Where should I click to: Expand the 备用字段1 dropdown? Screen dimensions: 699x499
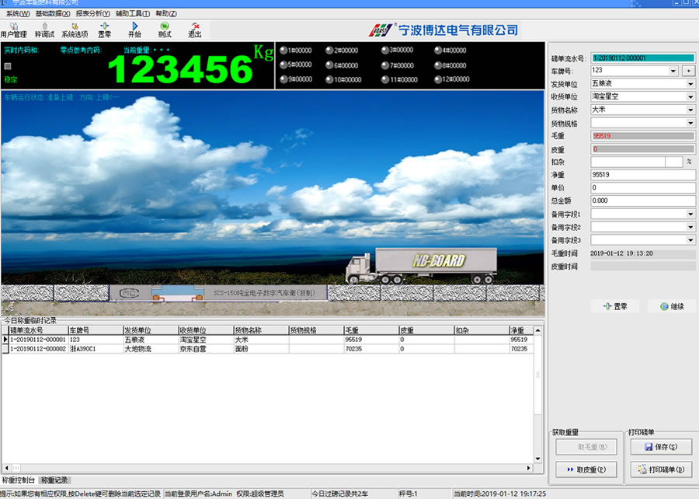click(690, 214)
